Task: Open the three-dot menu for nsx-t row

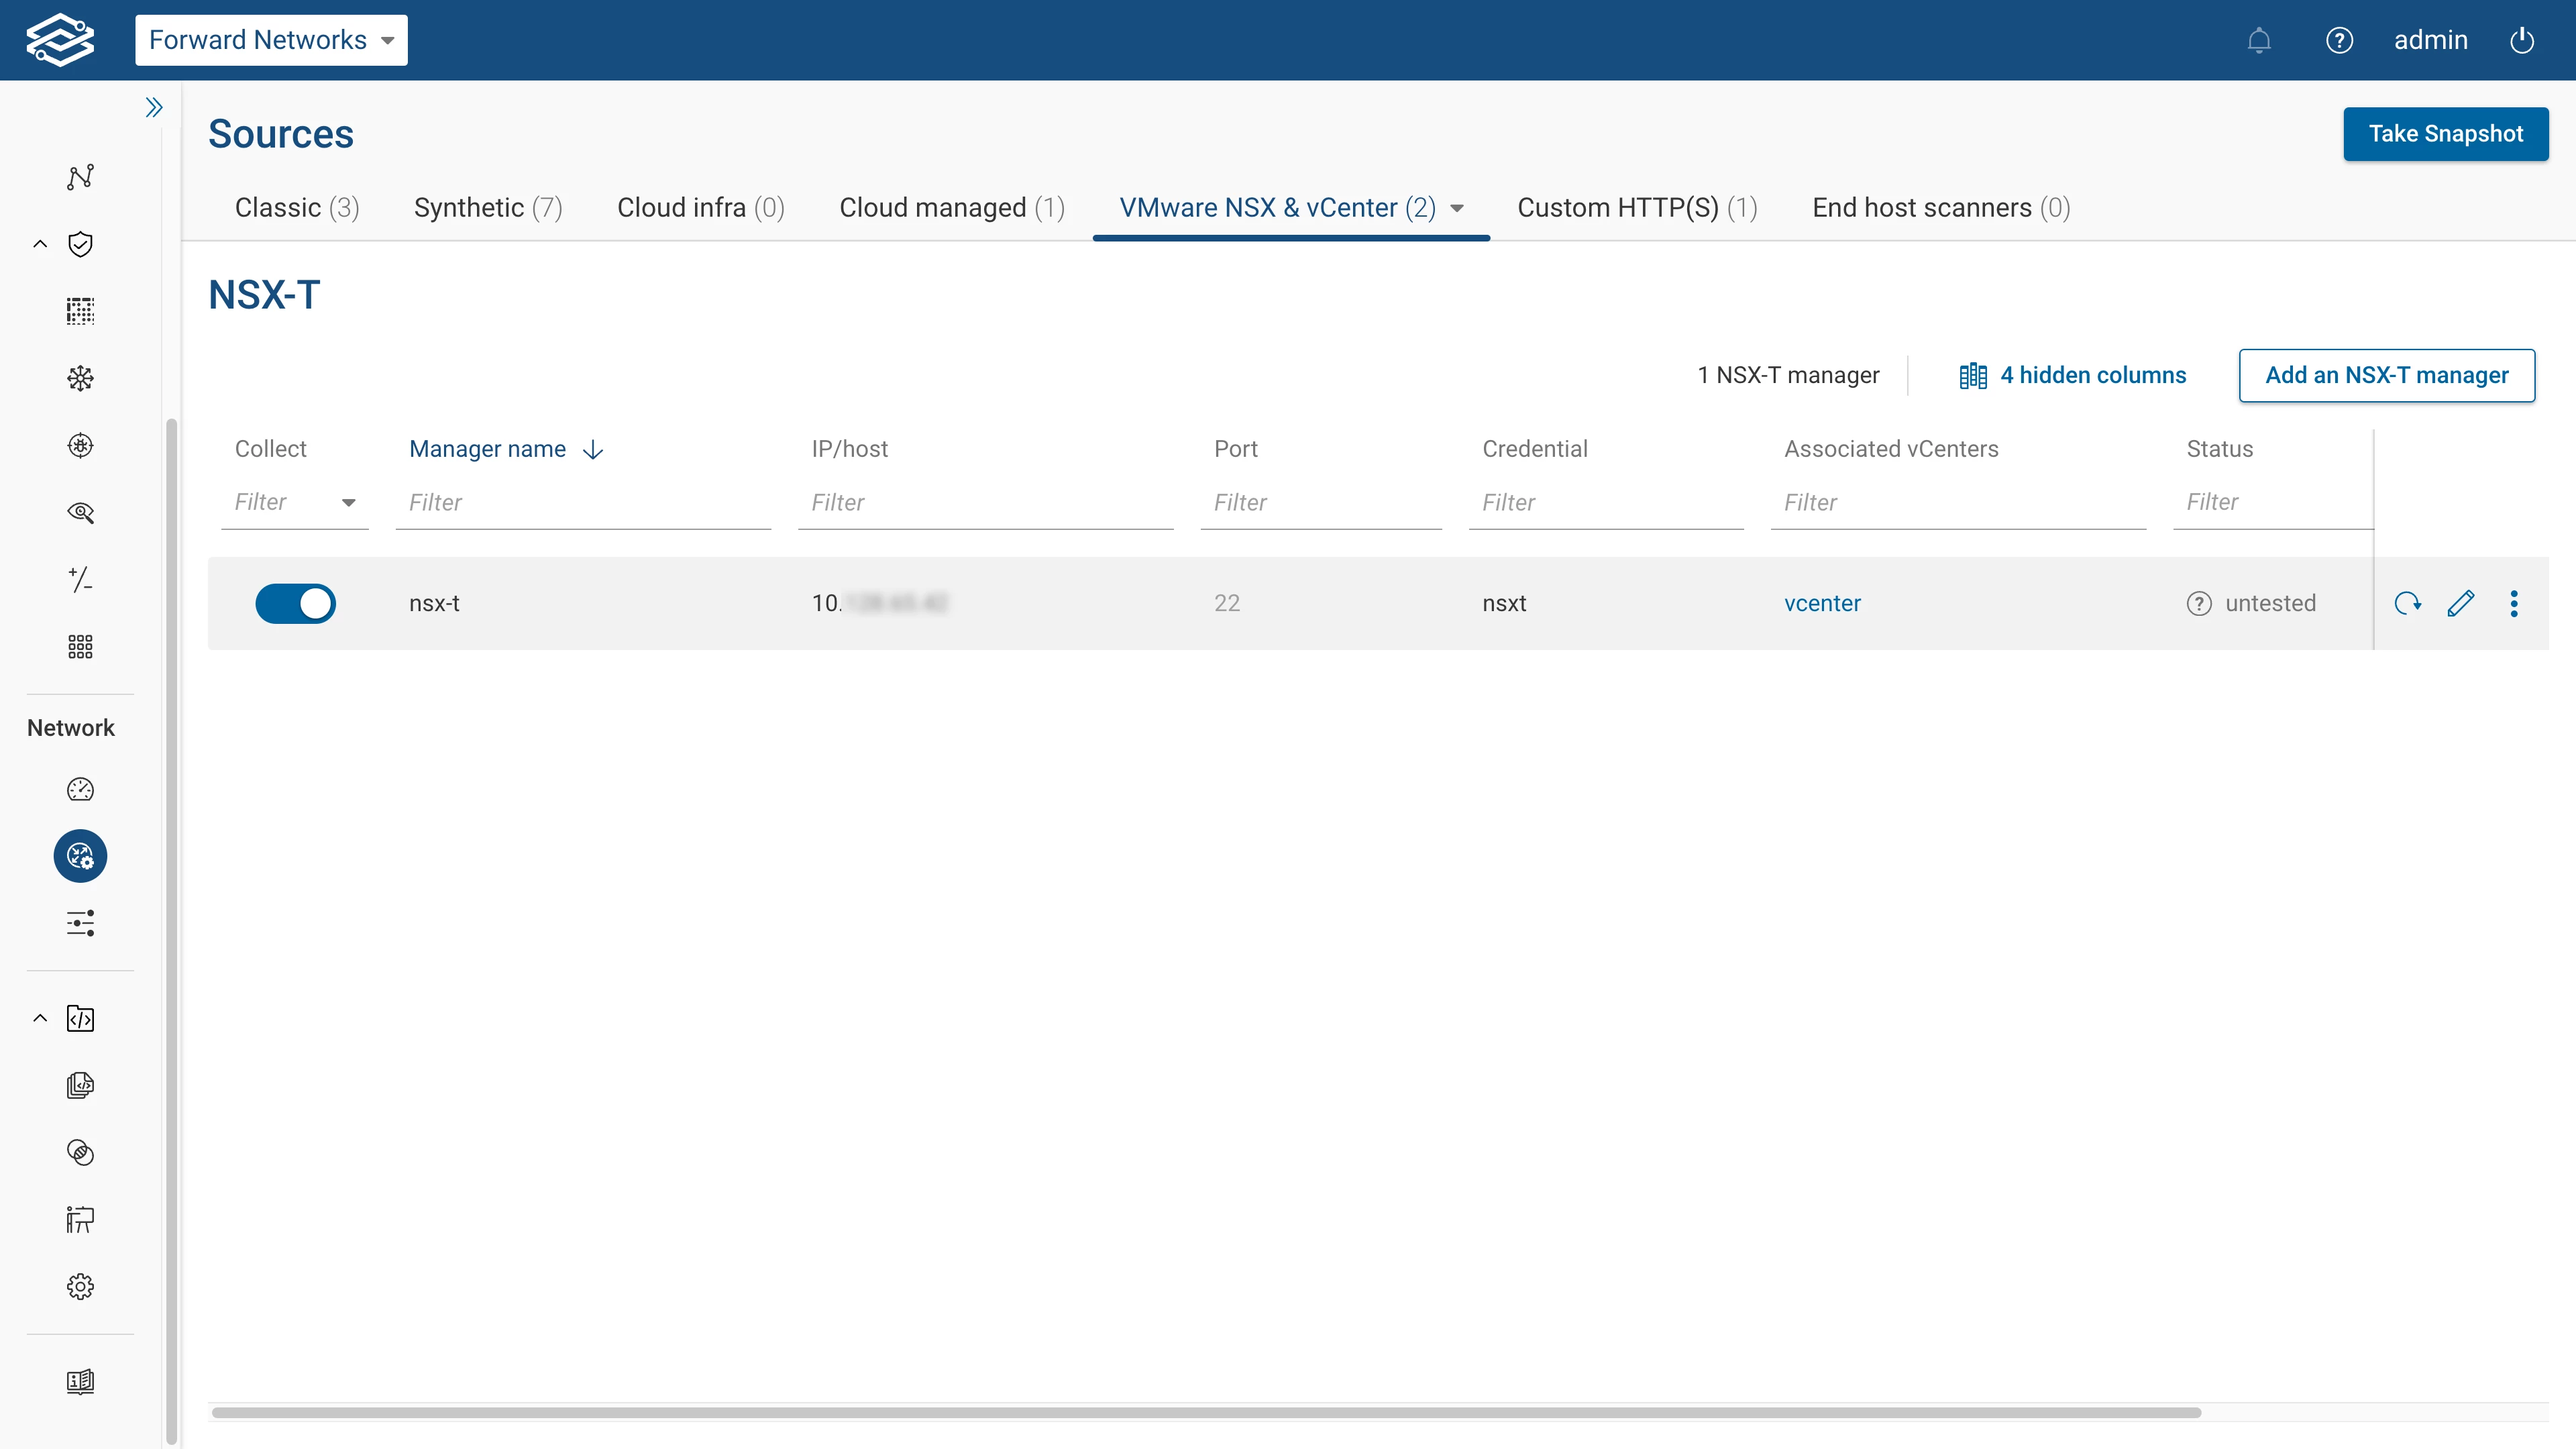Action: tap(2514, 603)
